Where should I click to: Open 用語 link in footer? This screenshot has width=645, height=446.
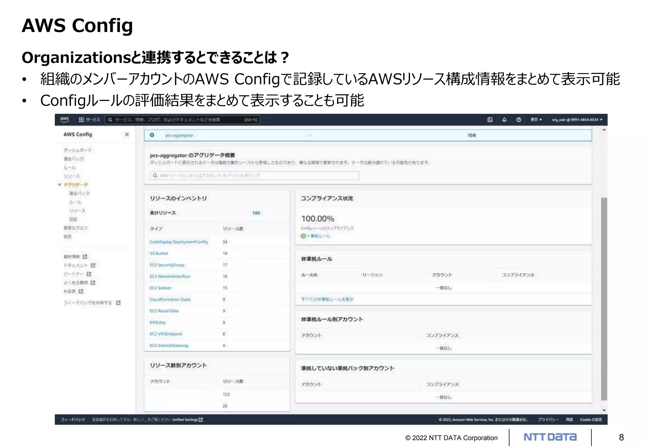pyautogui.click(x=569, y=420)
